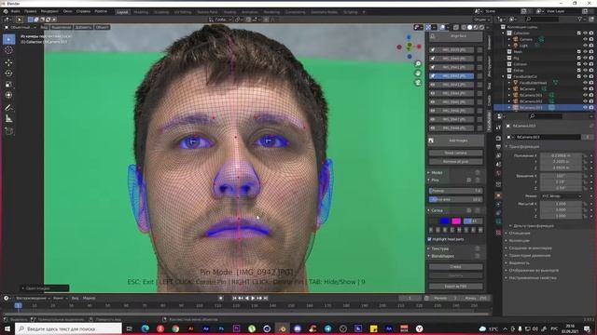Select the Add Cube tool in toolbar
The image size is (597, 335).
pyautogui.click(x=8, y=131)
